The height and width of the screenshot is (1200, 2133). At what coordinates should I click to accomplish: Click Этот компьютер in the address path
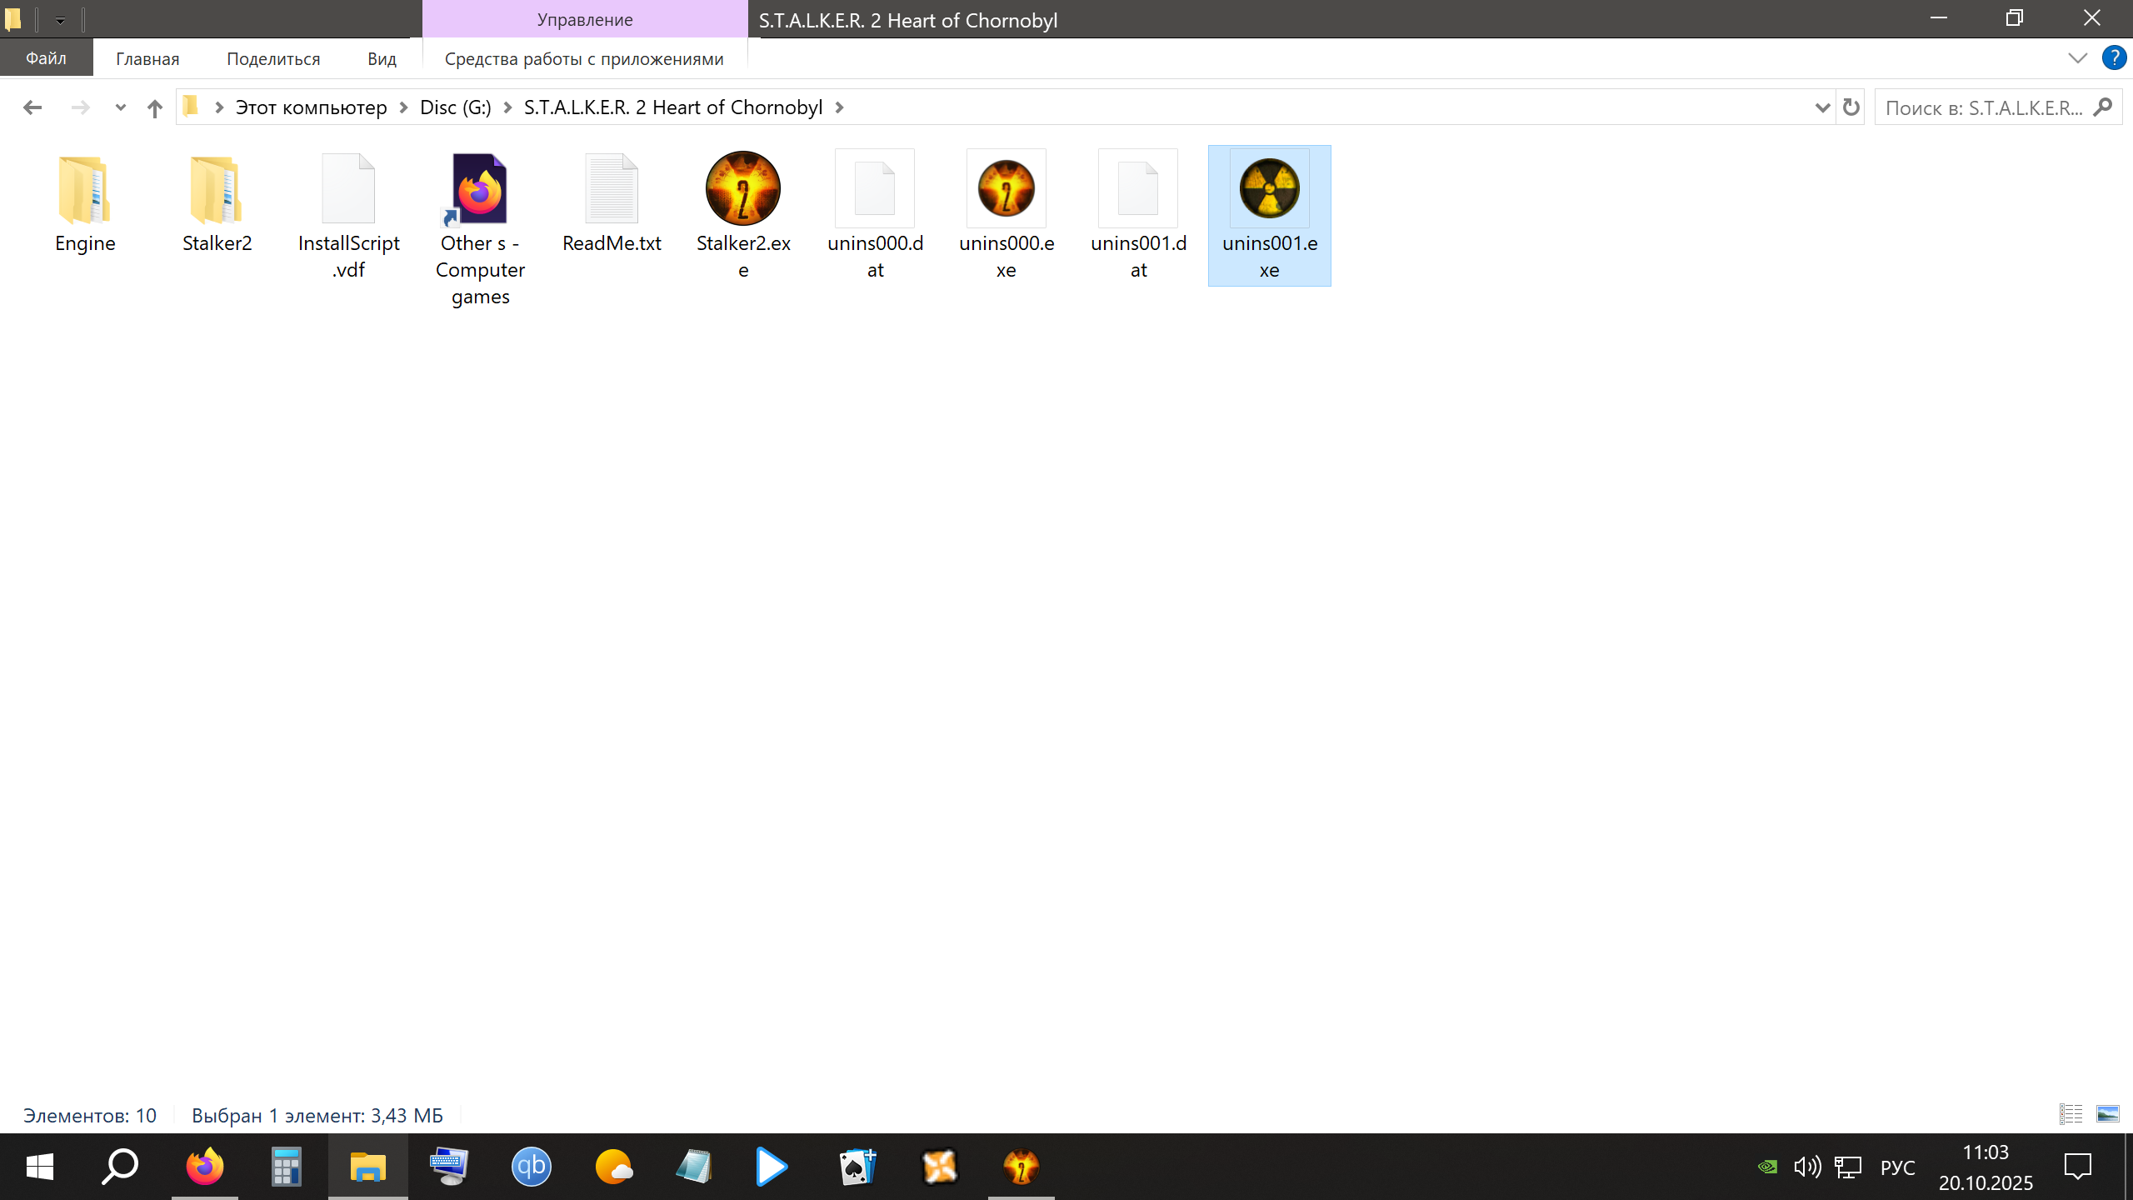(311, 107)
